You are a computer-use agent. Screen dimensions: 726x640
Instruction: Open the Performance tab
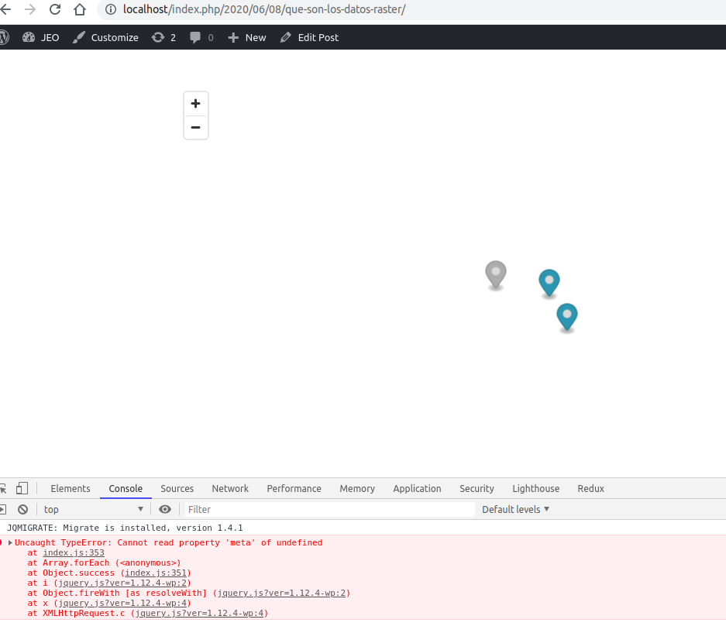(294, 489)
